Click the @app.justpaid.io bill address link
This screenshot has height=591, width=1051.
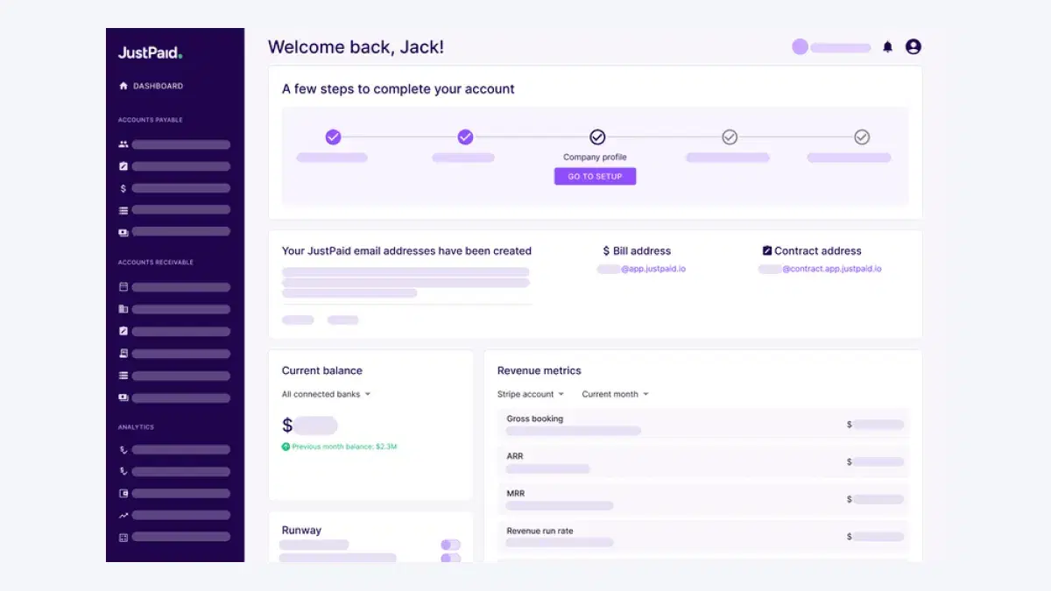[653, 269]
